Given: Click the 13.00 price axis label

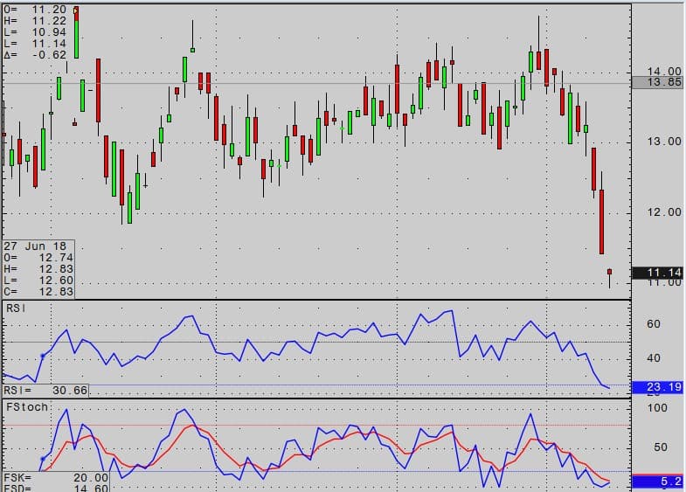Looking at the screenshot, I should pyautogui.click(x=664, y=142).
